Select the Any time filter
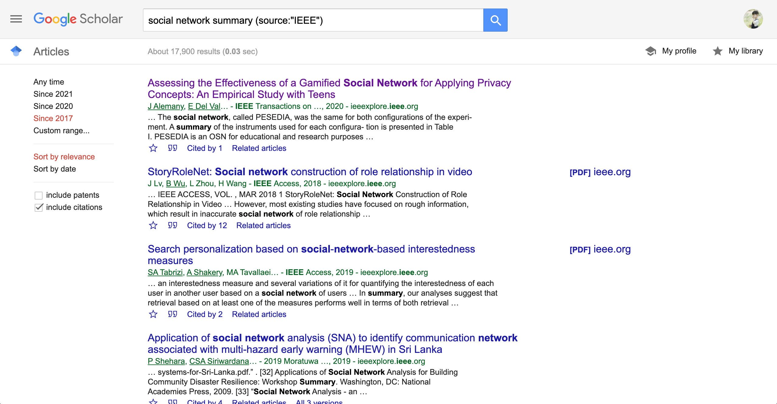 coord(49,82)
